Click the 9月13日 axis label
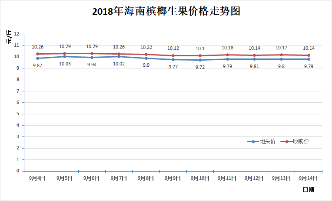This screenshot has width=332, height=201. [x=282, y=178]
